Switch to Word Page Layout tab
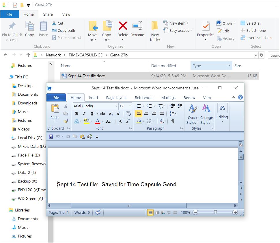The height and width of the screenshot is (243, 280). (116, 97)
